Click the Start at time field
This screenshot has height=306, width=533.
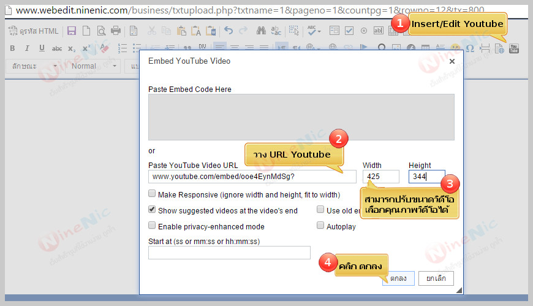[x=229, y=253]
